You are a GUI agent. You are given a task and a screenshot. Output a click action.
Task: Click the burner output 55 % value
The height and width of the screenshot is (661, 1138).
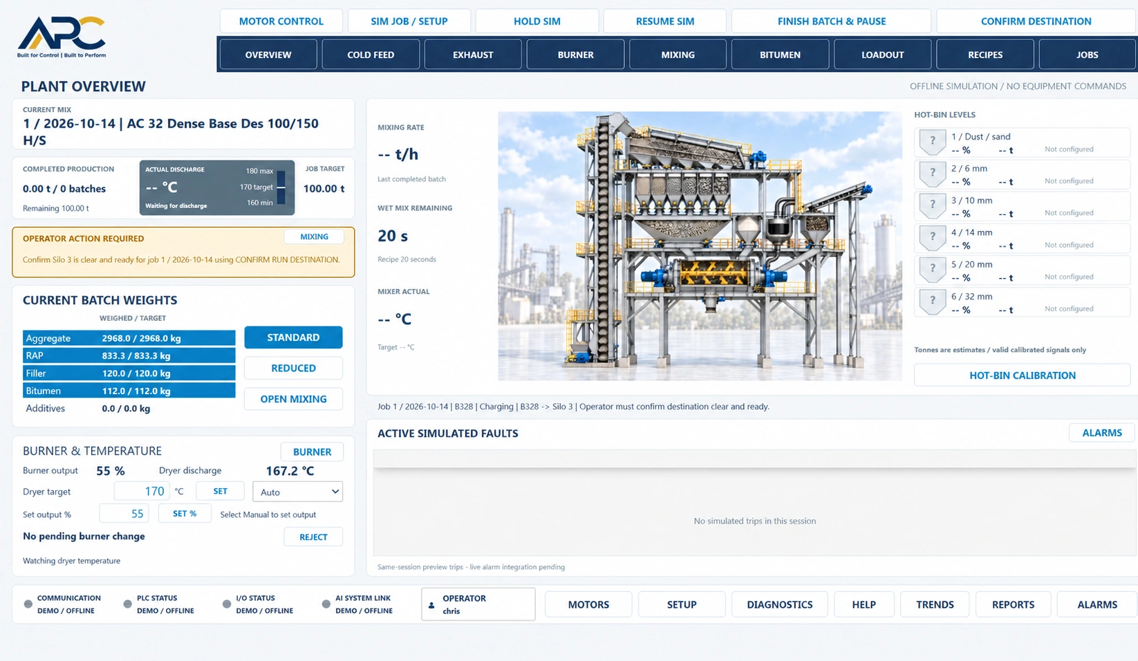point(111,471)
